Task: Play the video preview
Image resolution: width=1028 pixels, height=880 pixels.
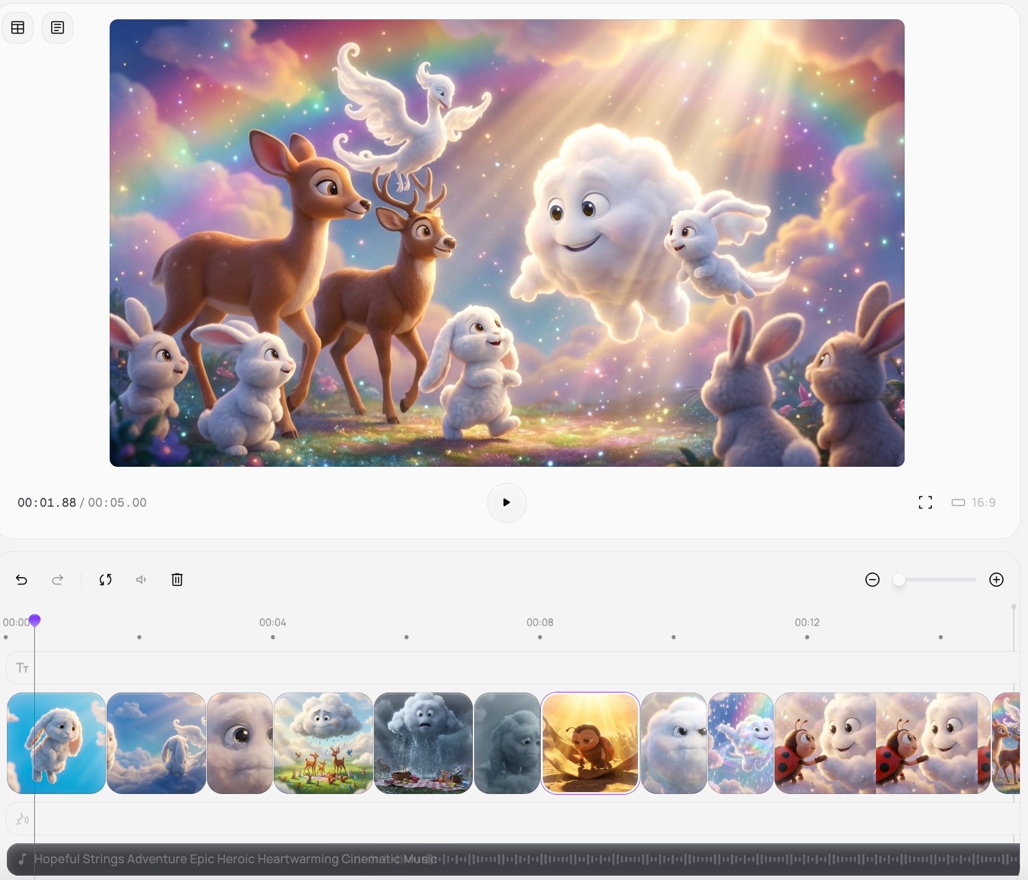Action: click(507, 502)
